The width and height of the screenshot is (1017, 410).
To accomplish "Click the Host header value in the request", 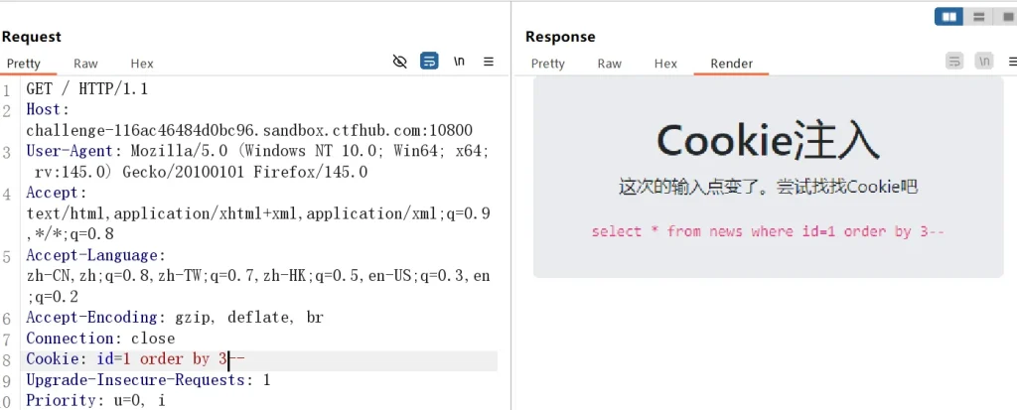I will point(249,130).
